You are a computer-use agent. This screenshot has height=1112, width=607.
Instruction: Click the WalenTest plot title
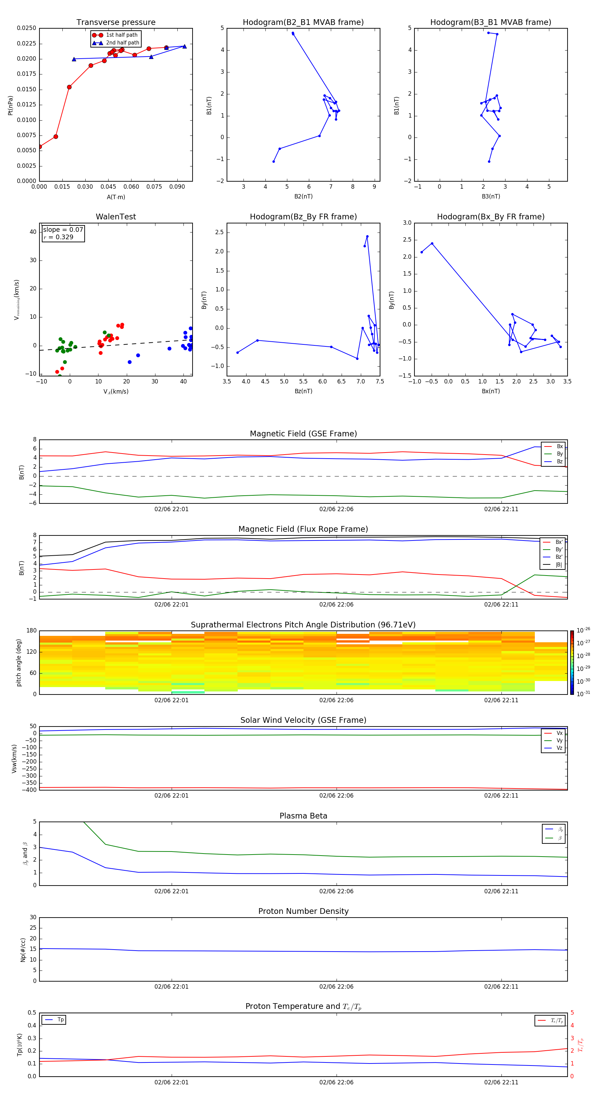tap(116, 217)
